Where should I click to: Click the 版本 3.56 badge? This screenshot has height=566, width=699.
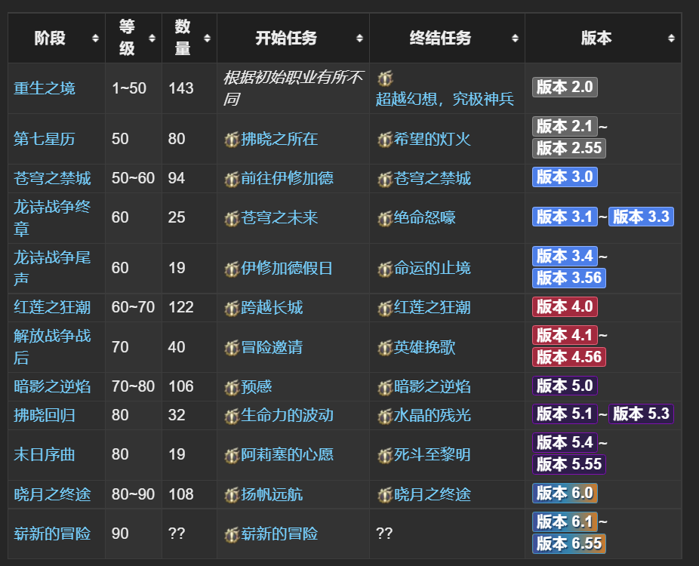coord(569,278)
